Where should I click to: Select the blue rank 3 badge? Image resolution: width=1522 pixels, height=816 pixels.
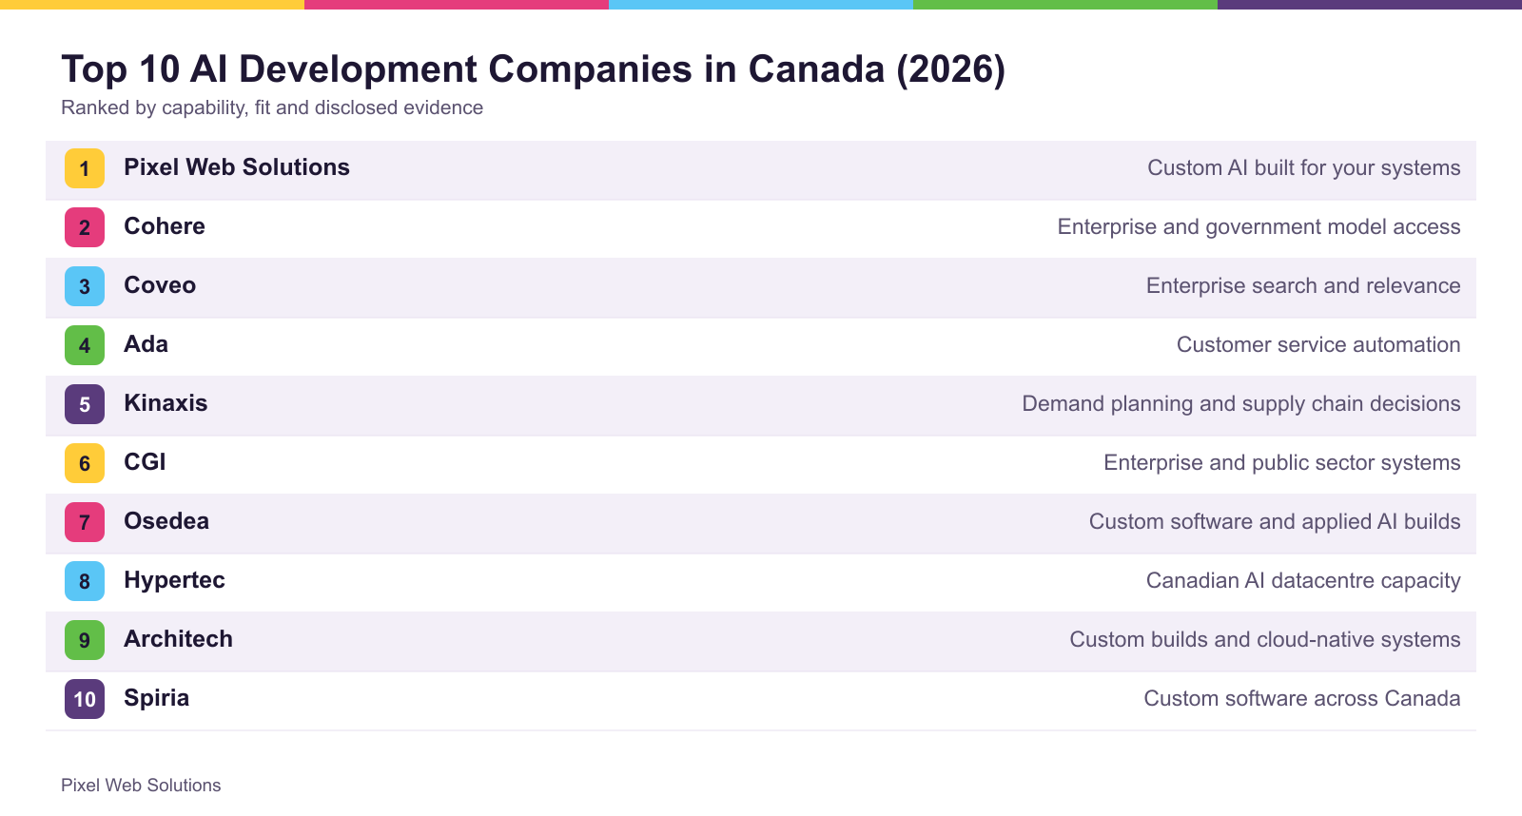85,286
